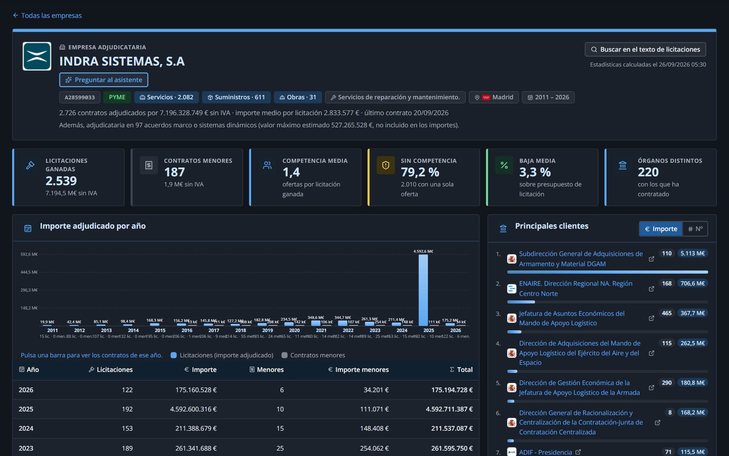Click the coat of arms logo for Jefatura de Asuntos Económicos

[512, 318]
